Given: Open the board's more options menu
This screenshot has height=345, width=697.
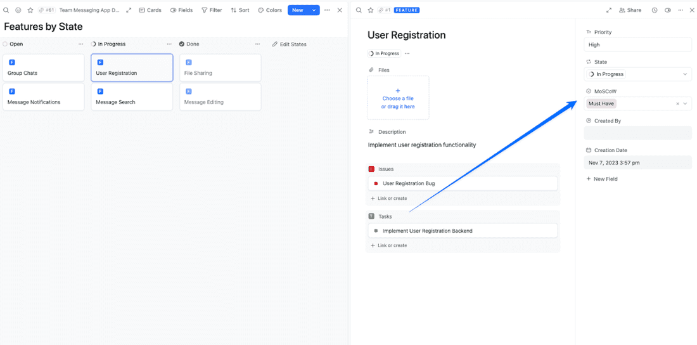Looking at the screenshot, I should point(327,10).
